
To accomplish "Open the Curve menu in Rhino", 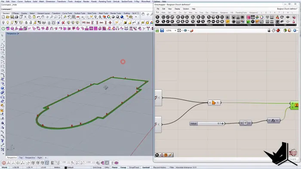I will point(20,1).
